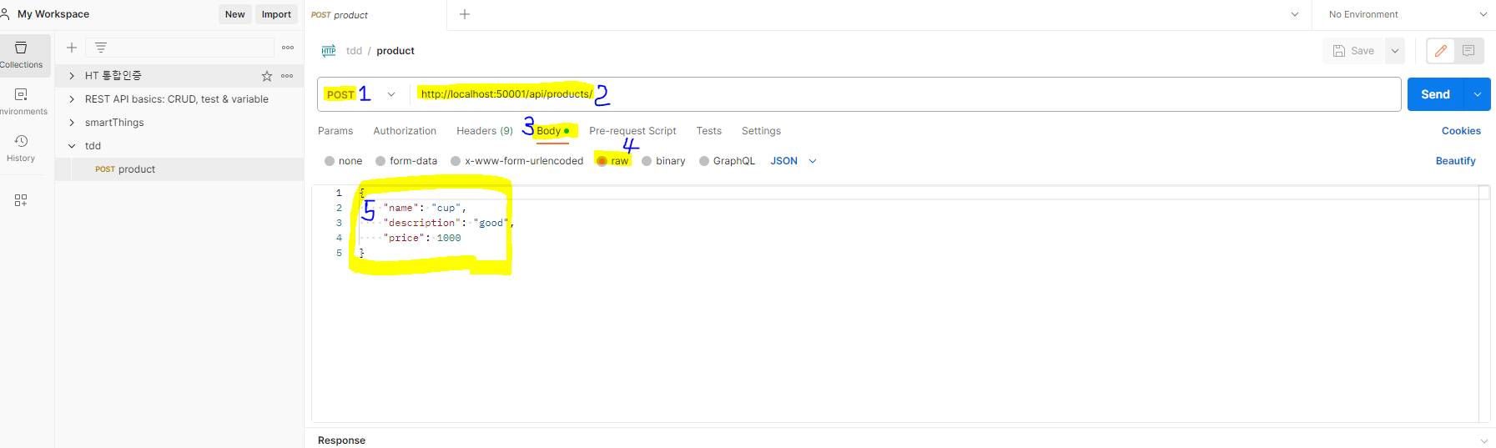Select the POST product request tab
The image size is (1496, 448).
click(x=375, y=15)
